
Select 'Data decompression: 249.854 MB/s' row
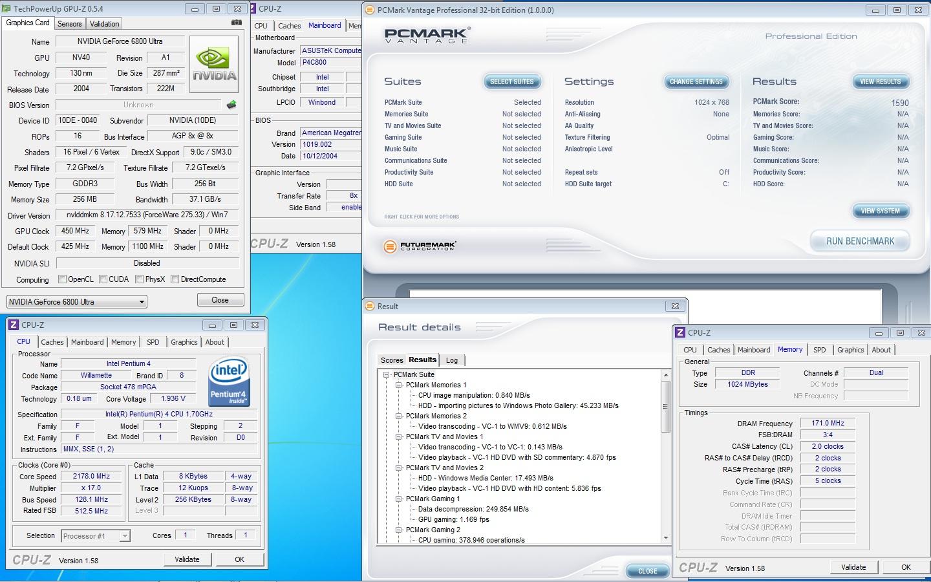click(x=473, y=509)
